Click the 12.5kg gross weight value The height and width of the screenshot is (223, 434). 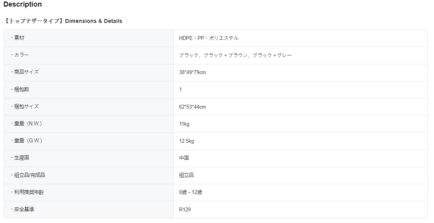186,141
